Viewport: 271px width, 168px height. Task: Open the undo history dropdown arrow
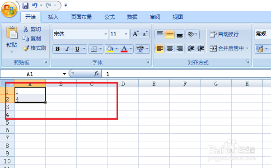pos(41,5)
